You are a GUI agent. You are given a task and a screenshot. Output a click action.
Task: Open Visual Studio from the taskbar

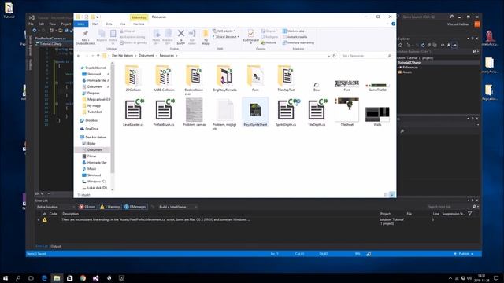(x=96, y=278)
